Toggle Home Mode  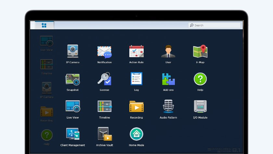(x=136, y=134)
